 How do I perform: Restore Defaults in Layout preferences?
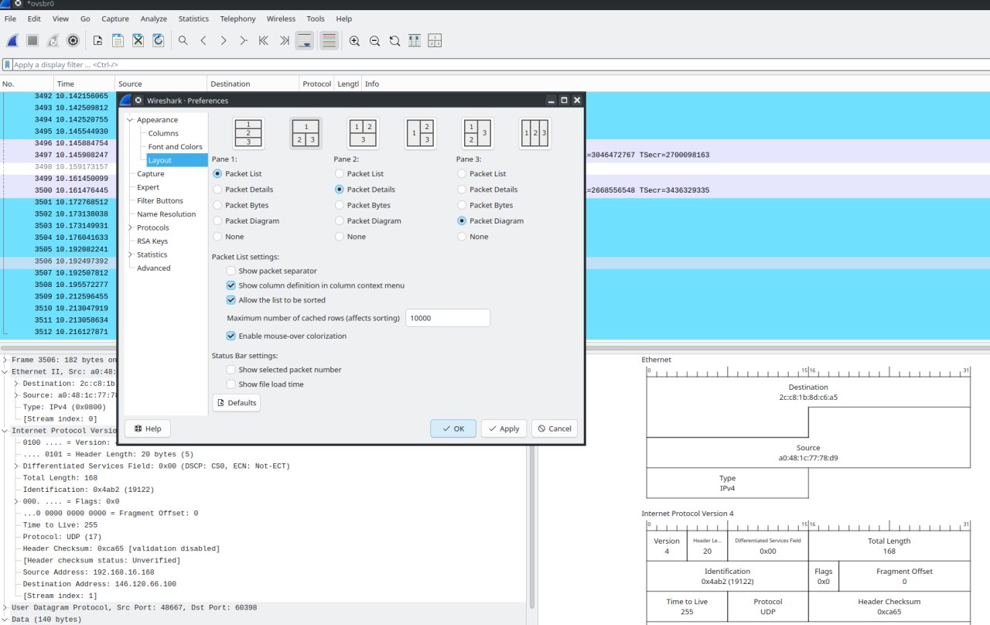[x=237, y=403]
